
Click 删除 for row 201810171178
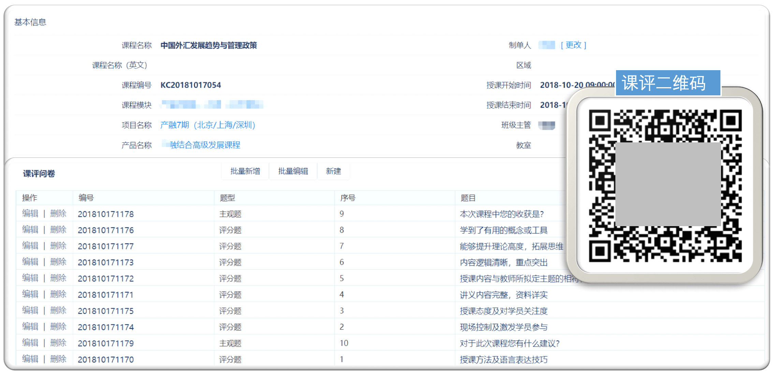point(58,214)
